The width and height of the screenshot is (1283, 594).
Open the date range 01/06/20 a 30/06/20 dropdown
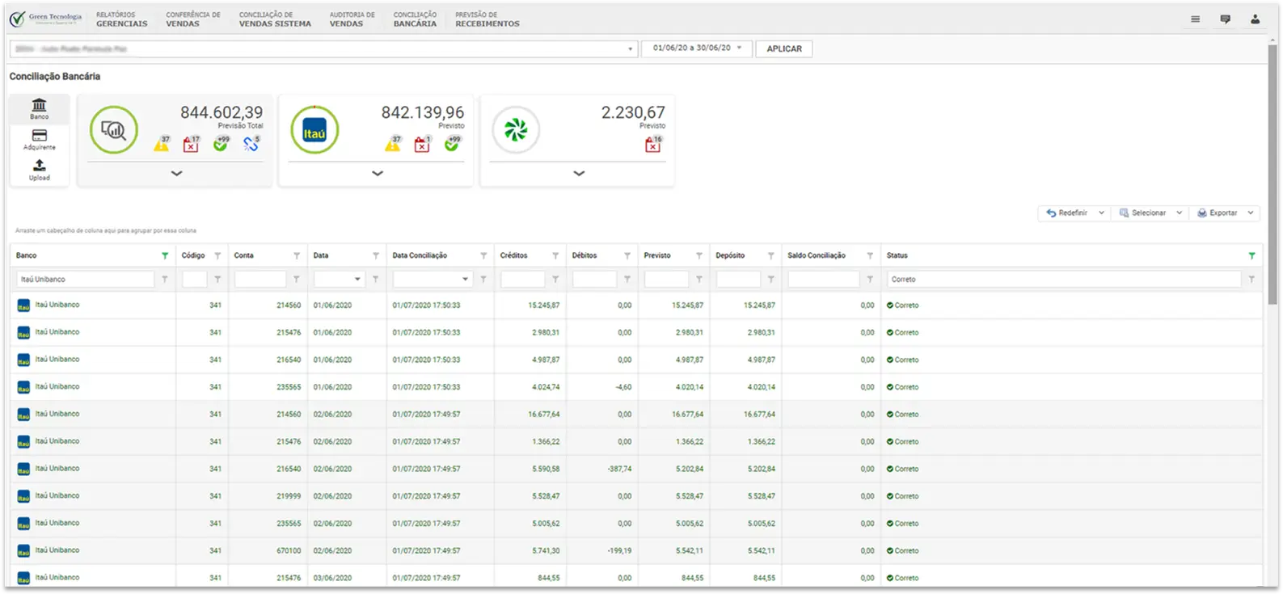[697, 48]
